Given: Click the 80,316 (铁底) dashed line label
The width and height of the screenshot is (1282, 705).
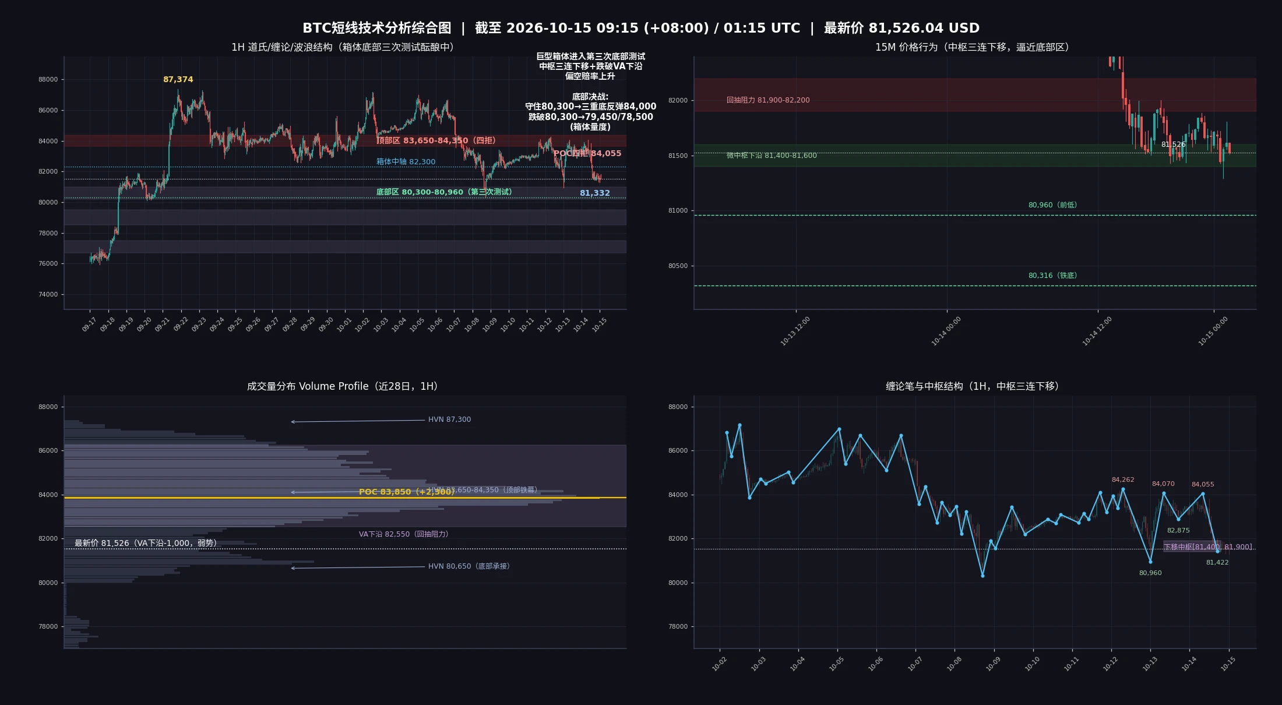Looking at the screenshot, I should coord(1052,276).
